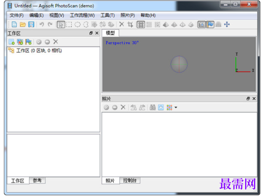This screenshot has width=263, height=196.
Task: Open the 工具(T) menu
Action: (108, 15)
